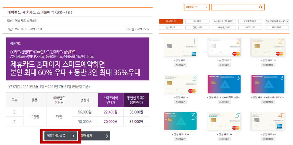Click the 50,000원 regular price cell

point(85,121)
